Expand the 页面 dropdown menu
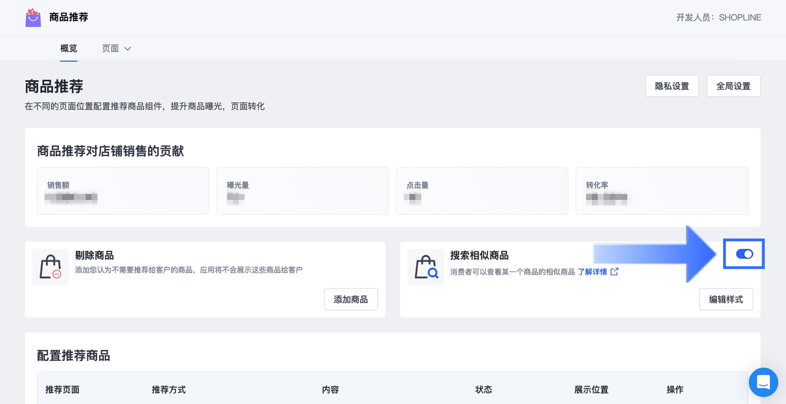 117,49
